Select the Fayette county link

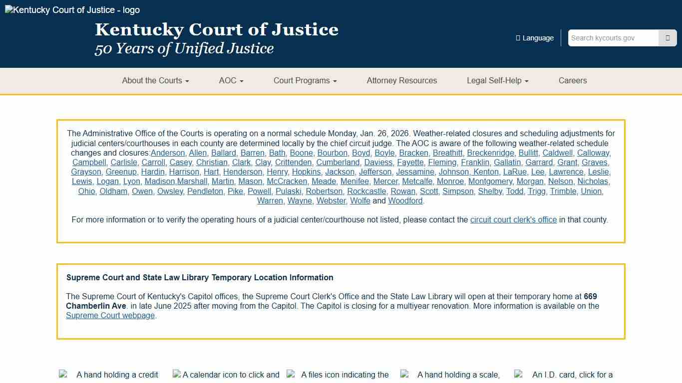pos(410,162)
